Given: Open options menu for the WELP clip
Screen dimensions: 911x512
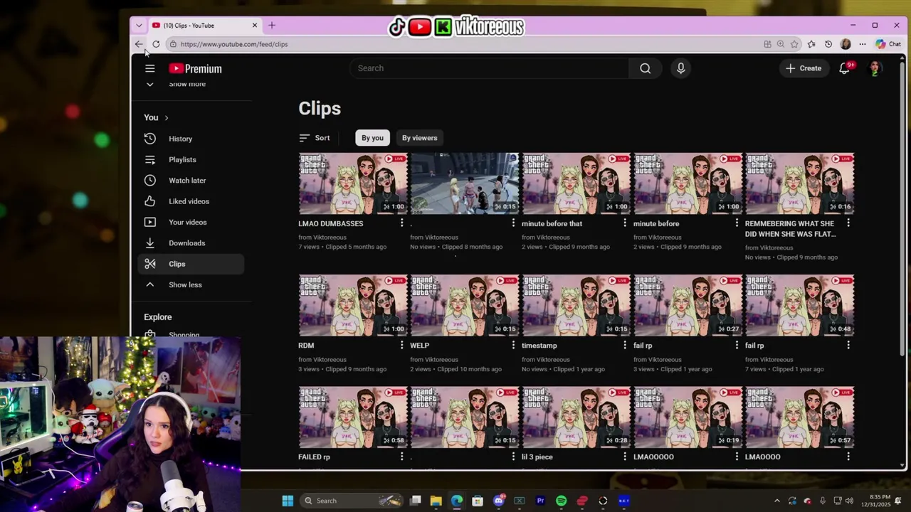Looking at the screenshot, I should pyautogui.click(x=513, y=346).
